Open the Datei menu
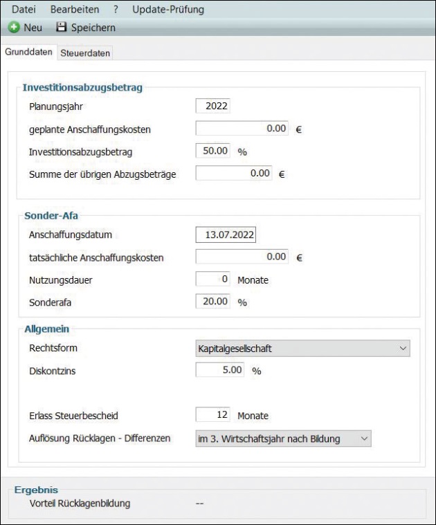The width and height of the screenshot is (436, 525). click(x=24, y=10)
